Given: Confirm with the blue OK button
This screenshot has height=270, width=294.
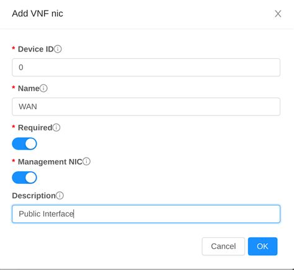Looking at the screenshot, I should pos(262,246).
